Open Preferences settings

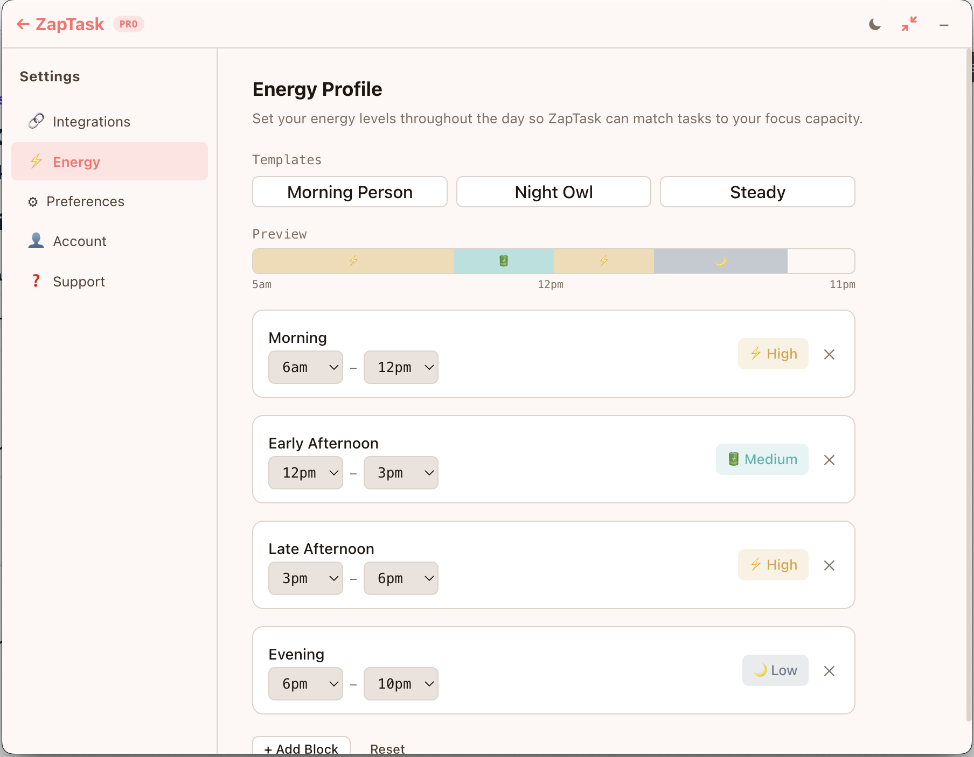point(109,201)
